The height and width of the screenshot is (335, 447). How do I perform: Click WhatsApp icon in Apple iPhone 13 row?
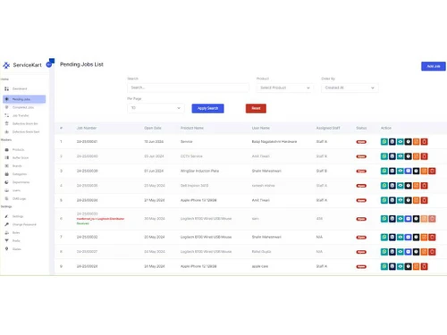(384, 200)
